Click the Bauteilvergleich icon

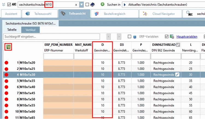(x=96, y=14)
